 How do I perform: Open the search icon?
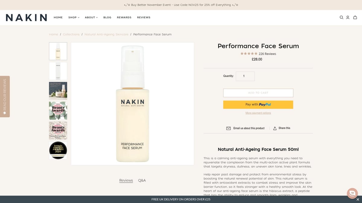coord(341,17)
